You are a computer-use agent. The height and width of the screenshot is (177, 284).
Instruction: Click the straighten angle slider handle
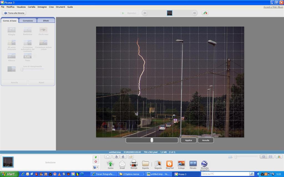click(x=152, y=140)
